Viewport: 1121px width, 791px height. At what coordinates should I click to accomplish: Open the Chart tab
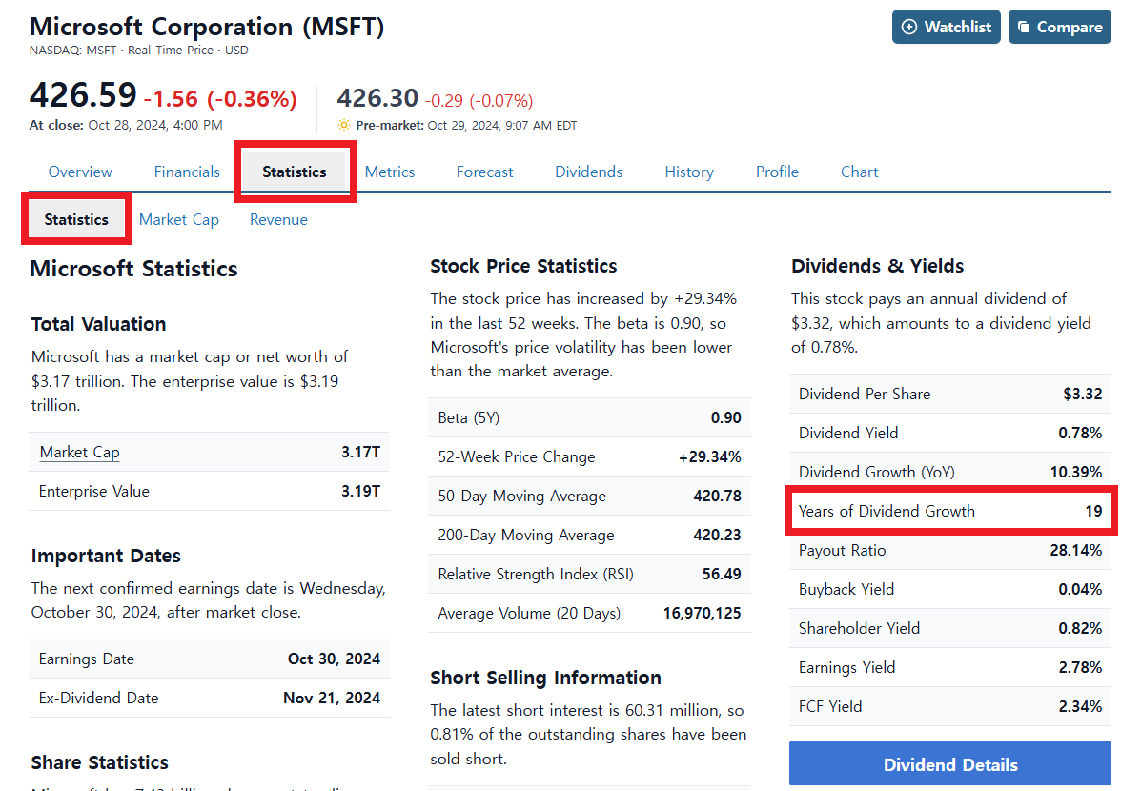coord(860,172)
